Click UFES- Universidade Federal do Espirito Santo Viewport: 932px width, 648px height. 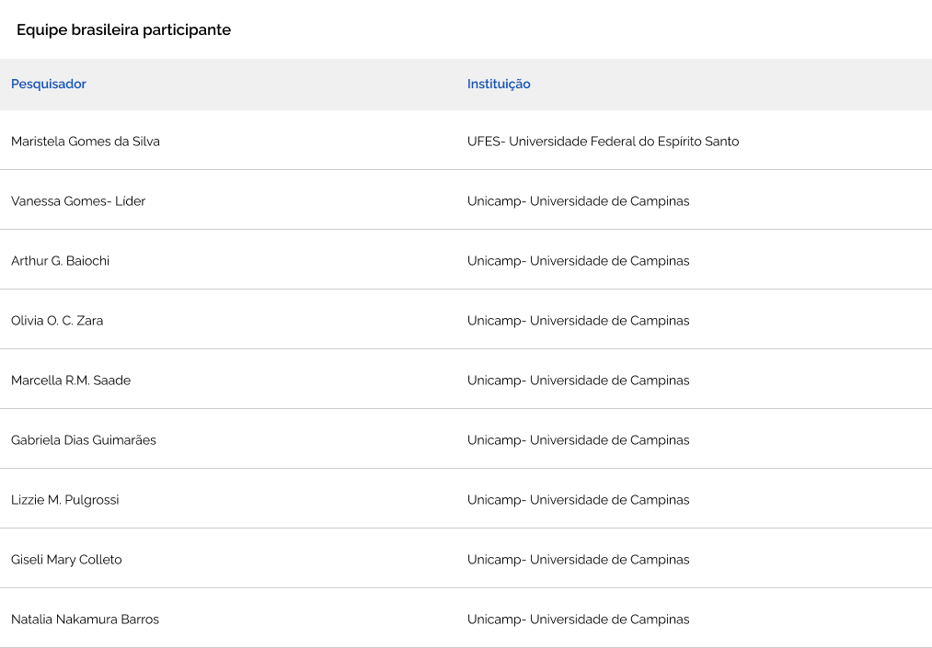603,142
